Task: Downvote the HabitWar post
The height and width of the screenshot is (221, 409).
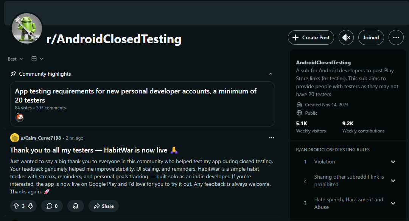Action: click(30, 206)
